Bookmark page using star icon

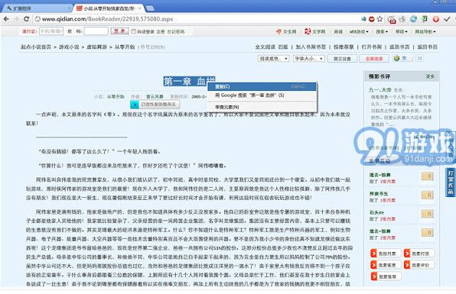[379, 19]
